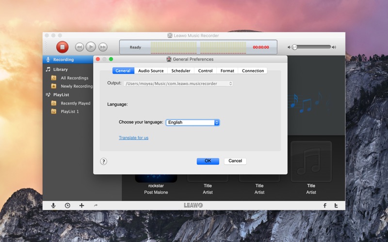Click PlayList 1 folder icon
The width and height of the screenshot is (388, 242).
[x=54, y=112]
